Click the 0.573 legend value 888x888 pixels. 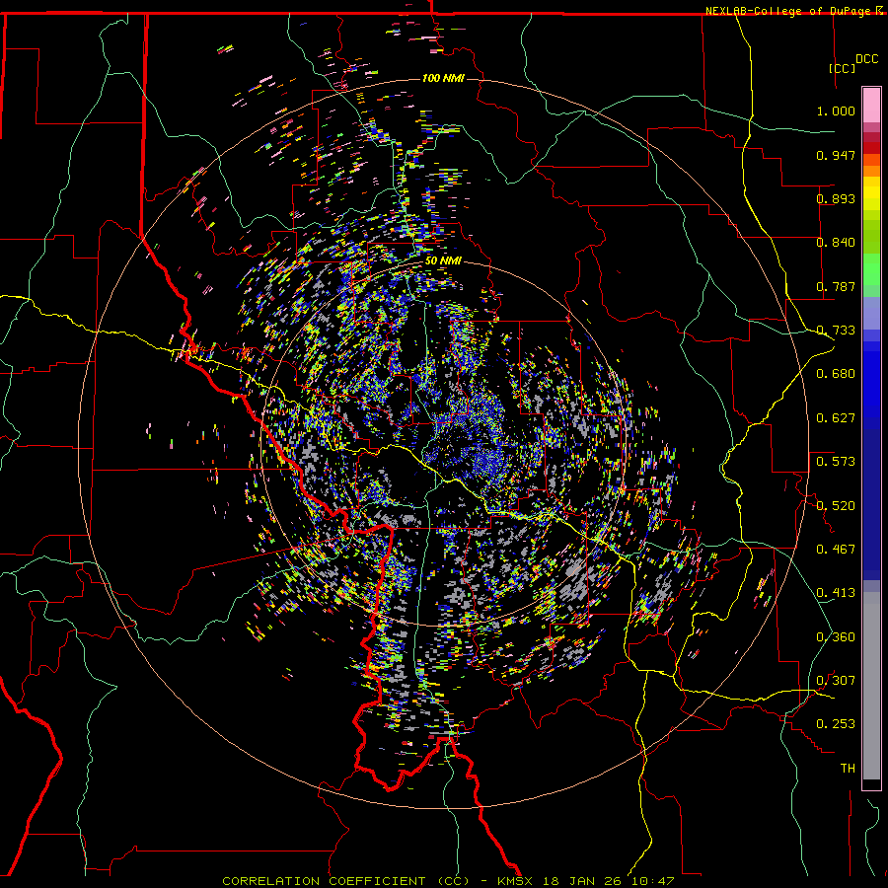click(836, 462)
